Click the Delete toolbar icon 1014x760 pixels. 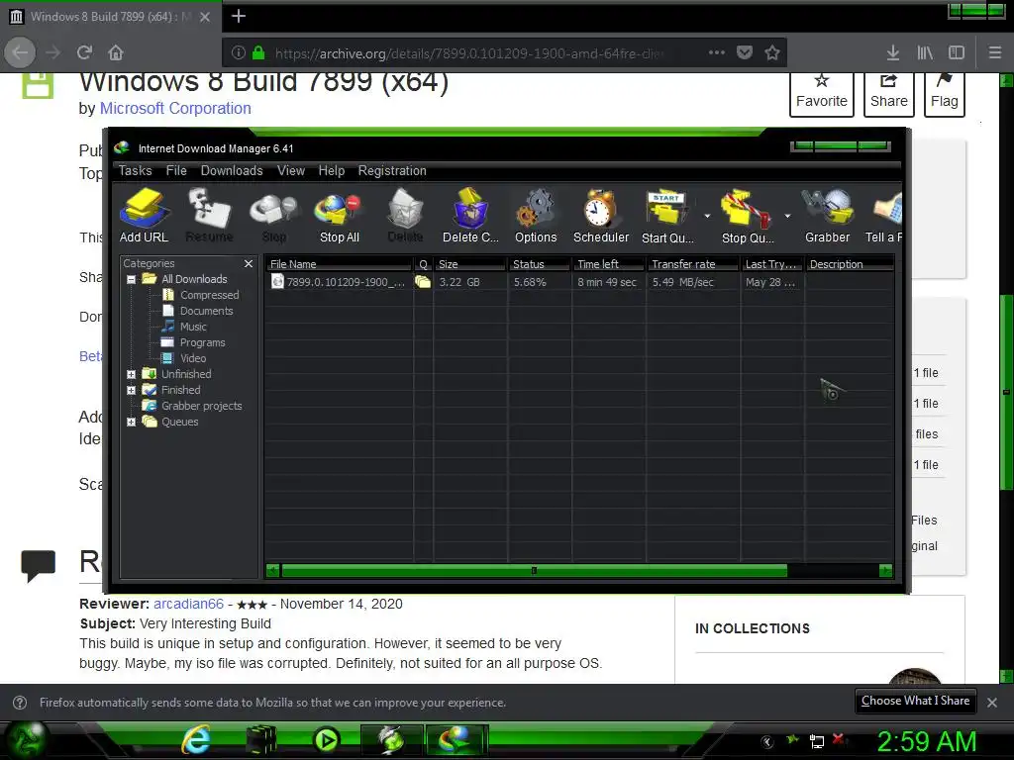pyautogui.click(x=405, y=215)
